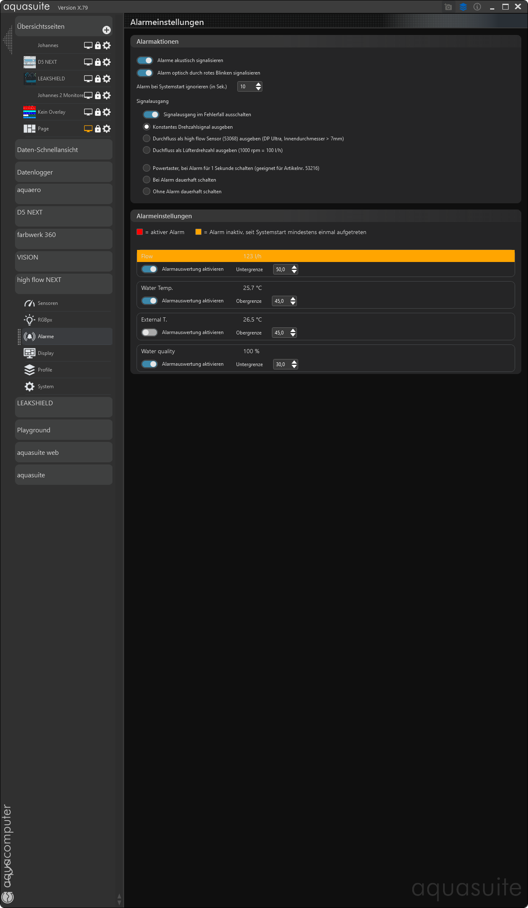Click lock icon for the Page entry
This screenshot has height=908, width=528.
[98, 129]
